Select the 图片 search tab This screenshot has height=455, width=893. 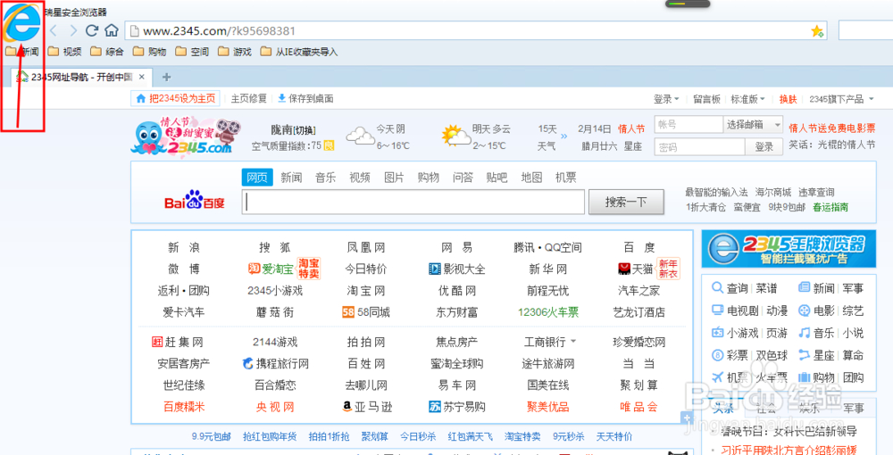[394, 178]
